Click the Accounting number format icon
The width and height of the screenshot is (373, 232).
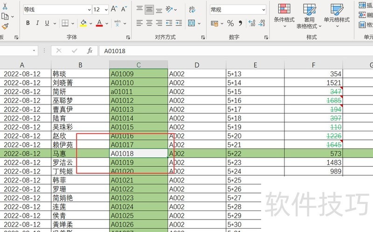(214, 23)
